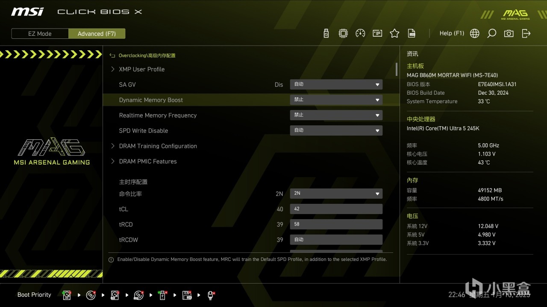547x307 pixels.
Task: Click the 'Dis' current value beside SA GV
Action: click(279, 85)
